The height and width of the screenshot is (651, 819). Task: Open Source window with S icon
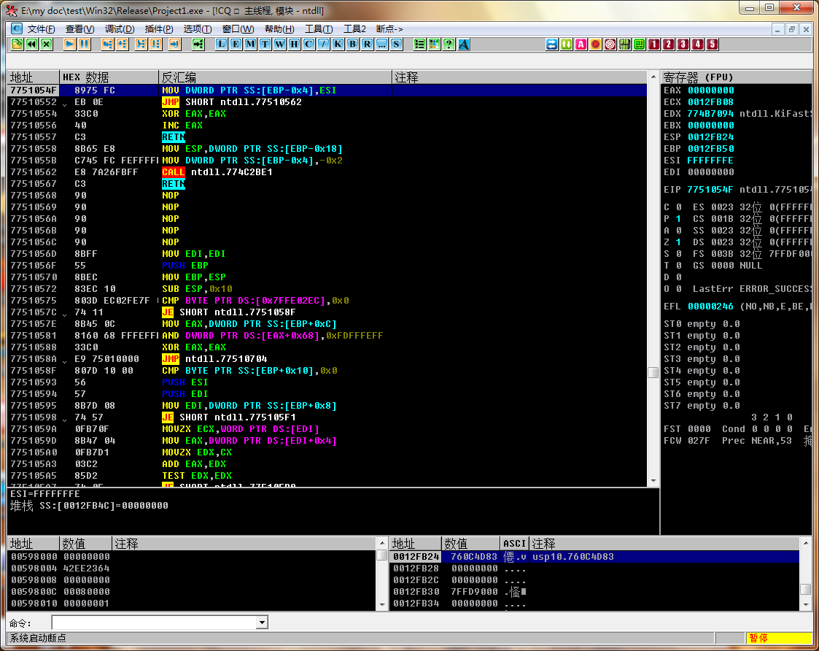(397, 45)
